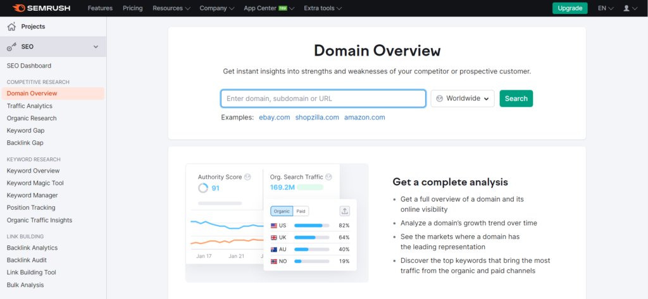Open the App Center dropdown menu
The height and width of the screenshot is (299, 648).
point(269,8)
